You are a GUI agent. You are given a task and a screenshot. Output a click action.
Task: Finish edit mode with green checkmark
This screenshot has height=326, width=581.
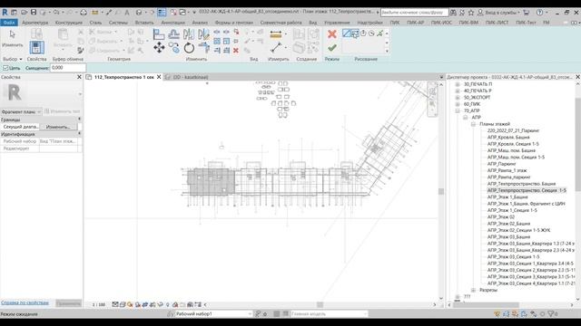coord(332,48)
